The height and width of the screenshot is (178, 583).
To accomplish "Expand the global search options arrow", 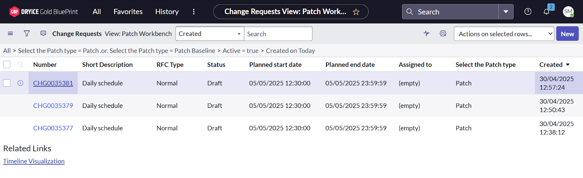I will pos(506,12).
